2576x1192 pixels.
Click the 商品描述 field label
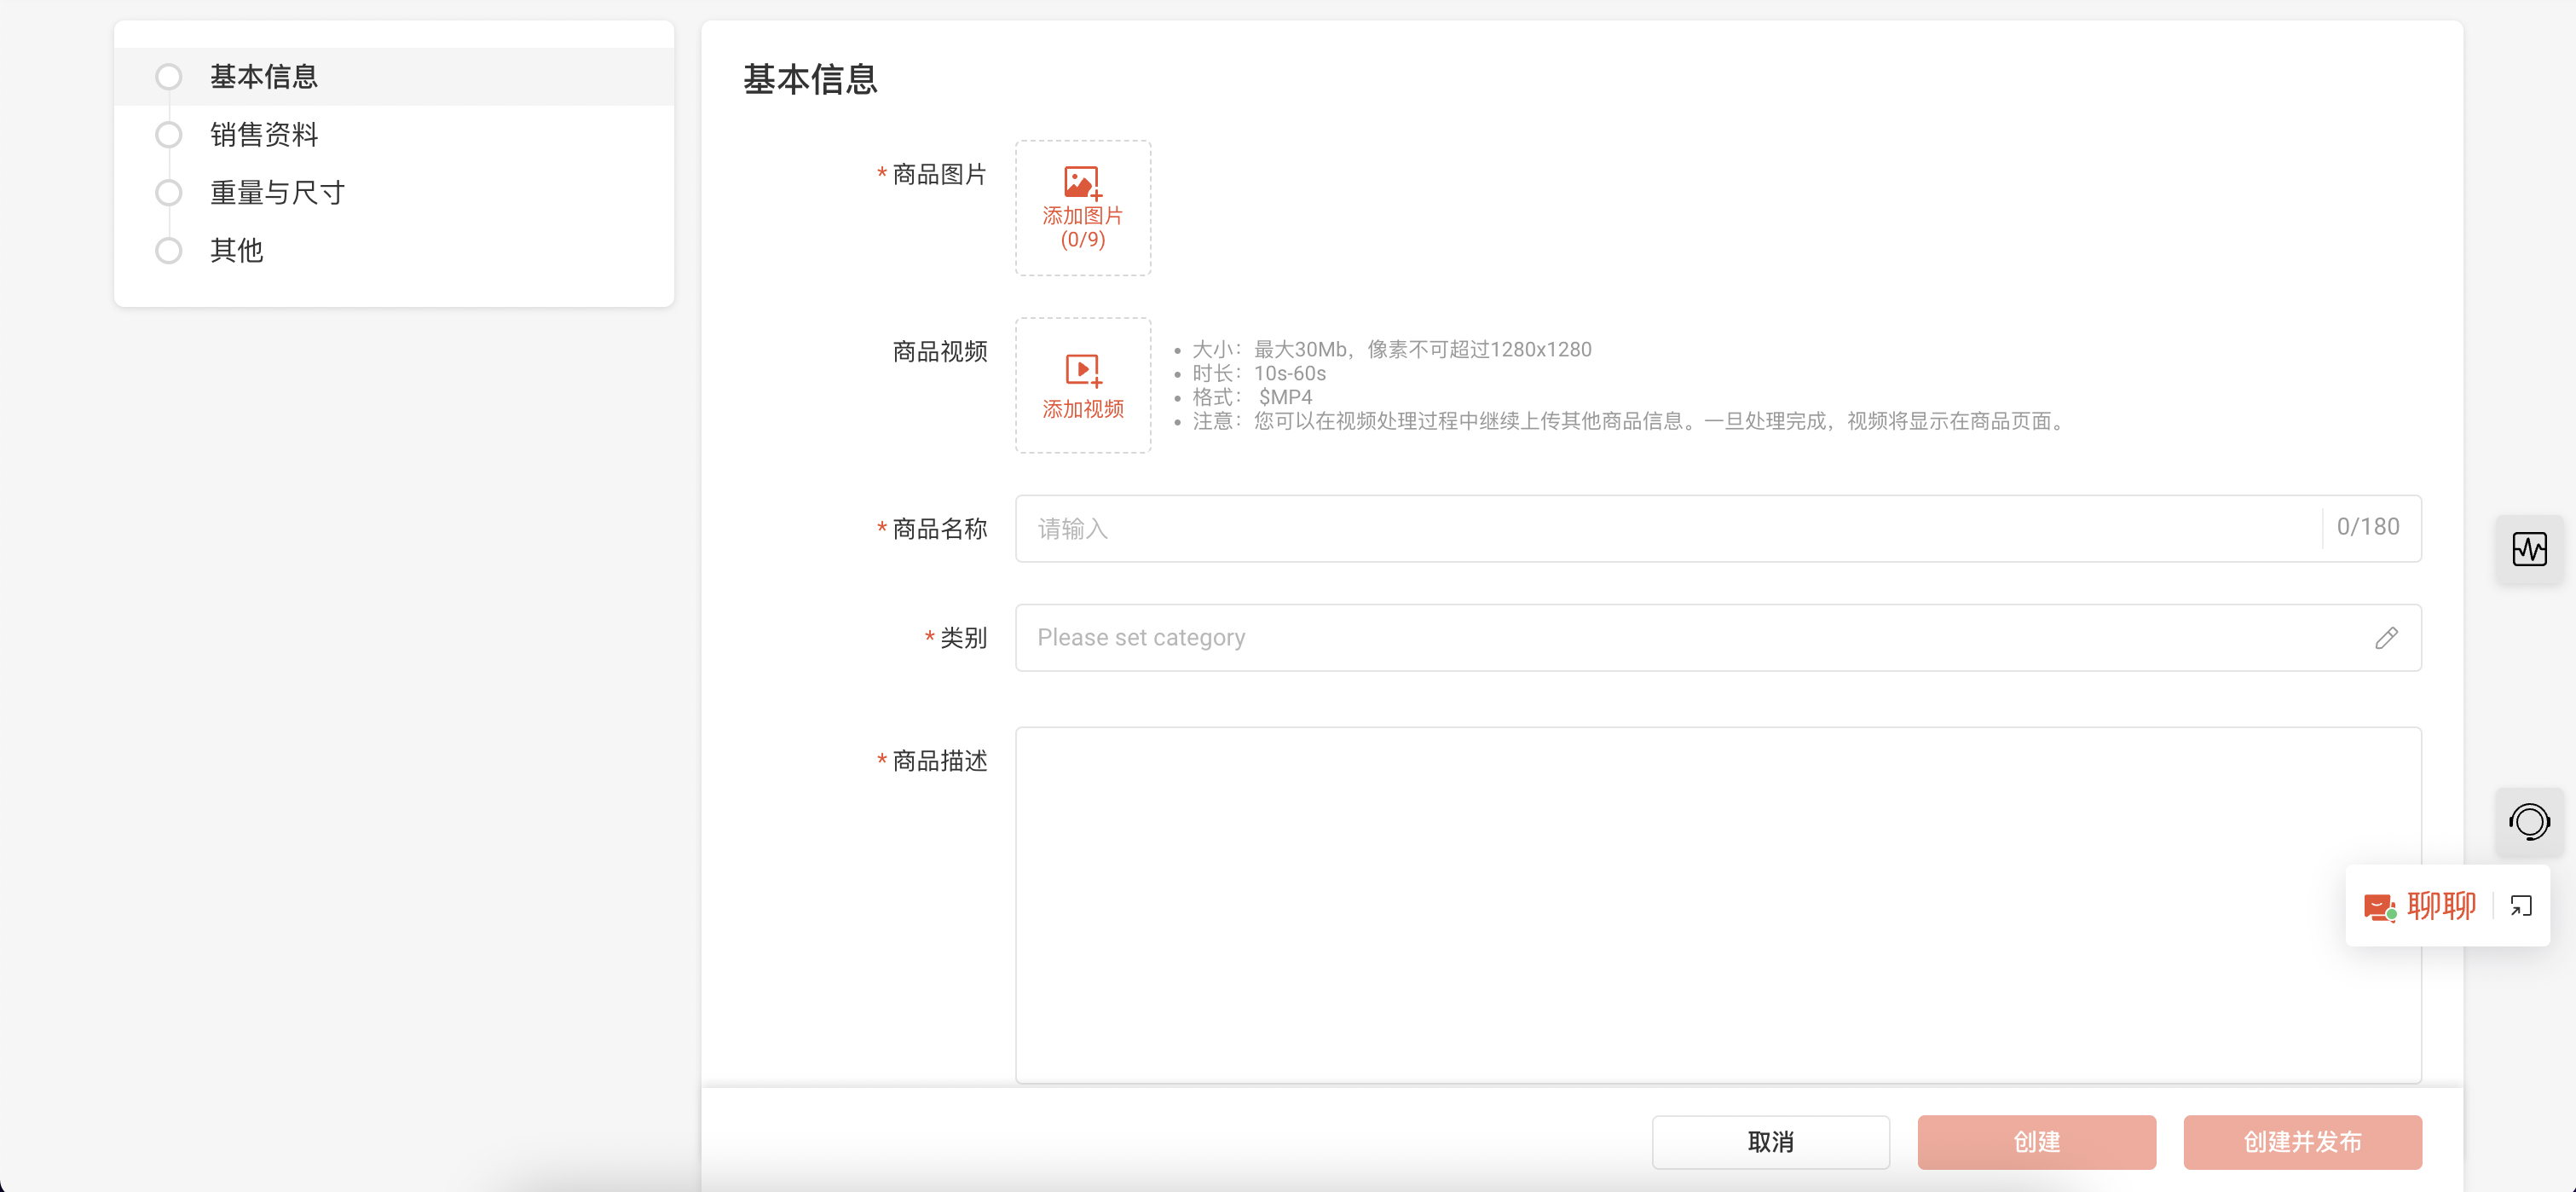pos(939,761)
